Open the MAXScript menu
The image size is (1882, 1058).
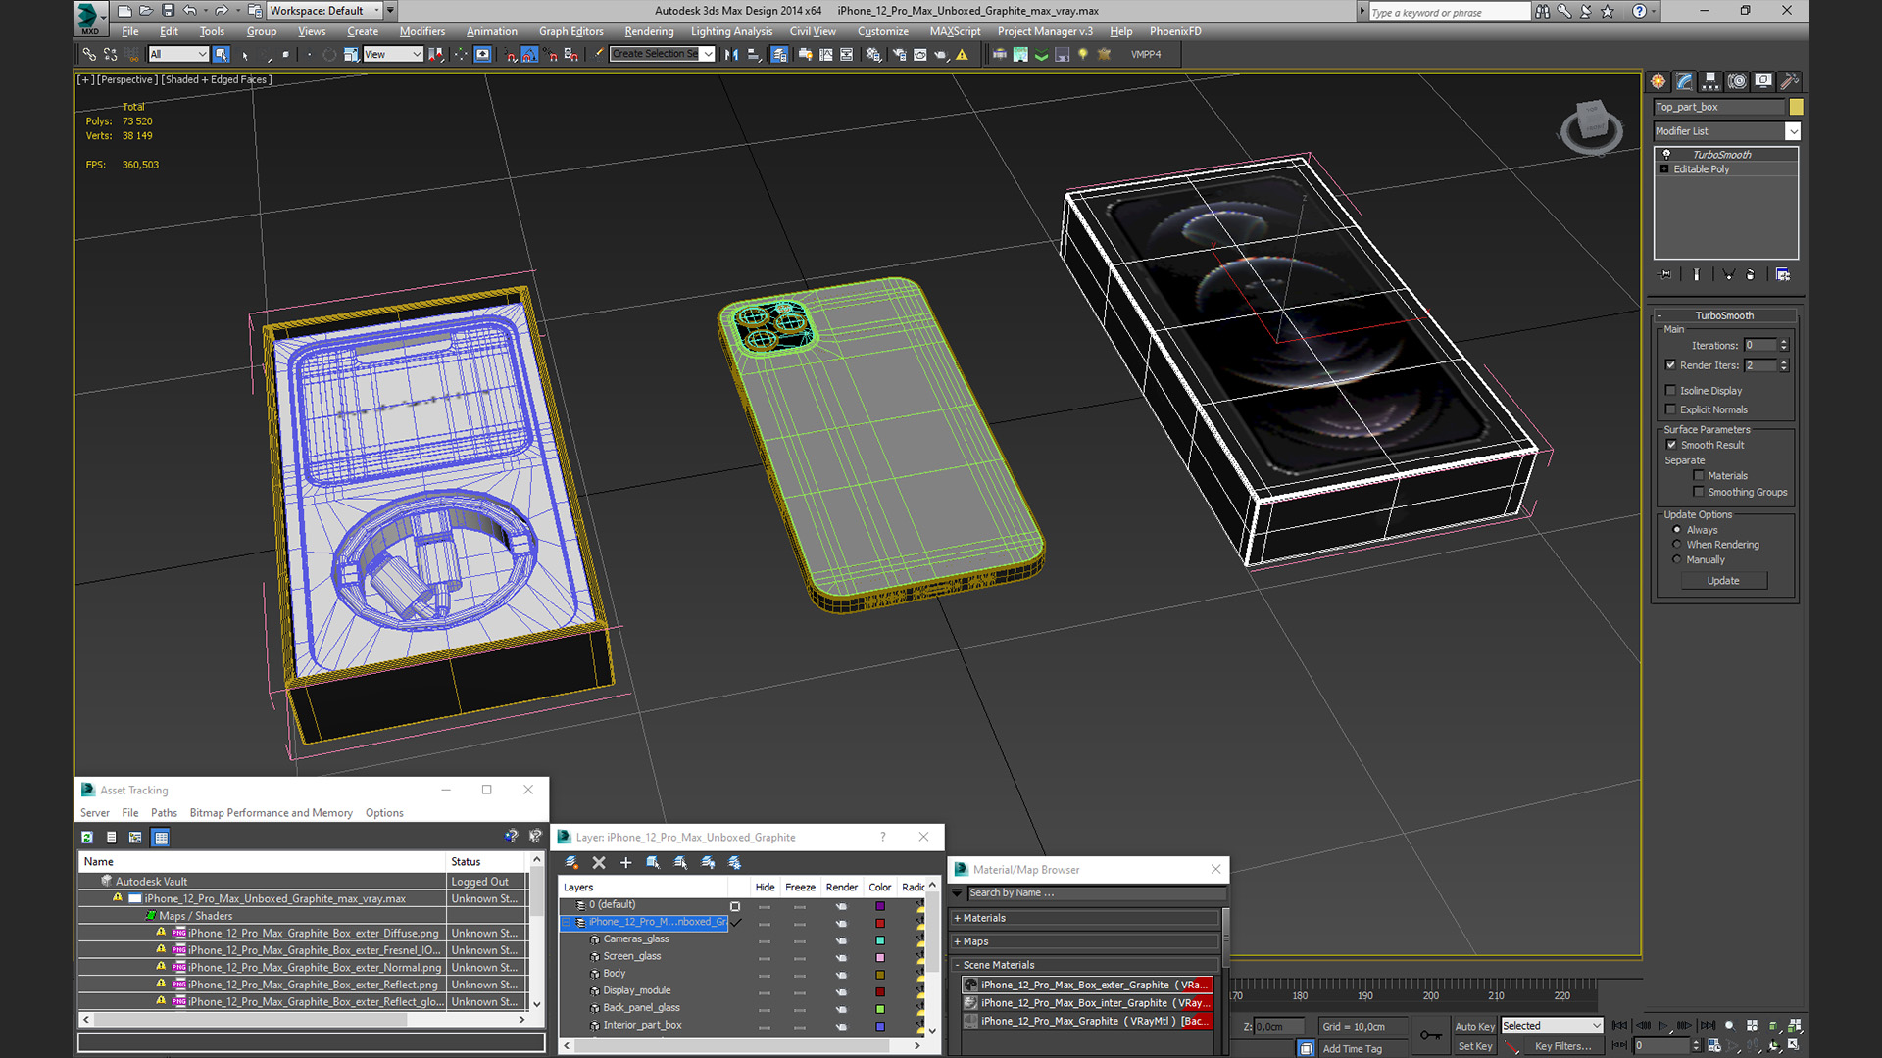pos(955,31)
